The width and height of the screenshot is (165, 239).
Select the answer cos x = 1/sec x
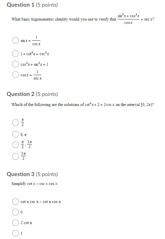tap(16, 75)
